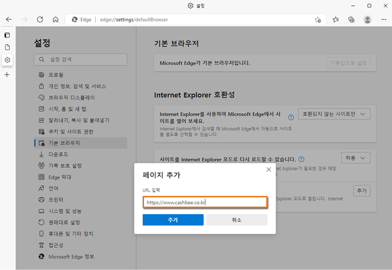392x270 pixels.
Task: Open the Favorites list star icon
Action: tap(335, 19)
